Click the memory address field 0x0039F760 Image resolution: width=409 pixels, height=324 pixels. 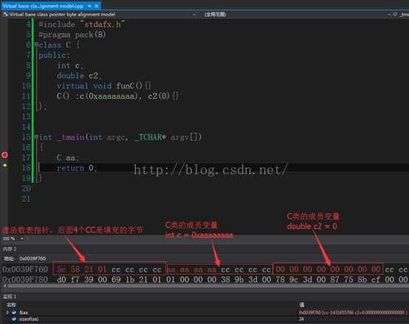[x=32, y=258]
